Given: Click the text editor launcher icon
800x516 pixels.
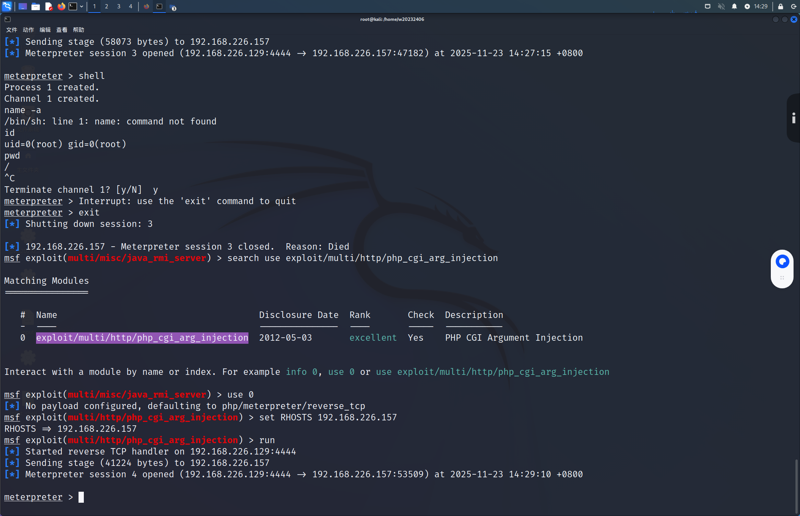Looking at the screenshot, I should pyautogui.click(x=49, y=6).
